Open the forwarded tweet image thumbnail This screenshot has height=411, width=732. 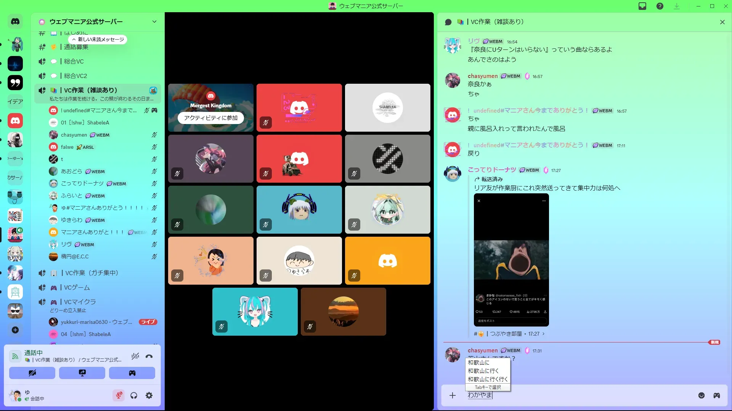(x=511, y=260)
